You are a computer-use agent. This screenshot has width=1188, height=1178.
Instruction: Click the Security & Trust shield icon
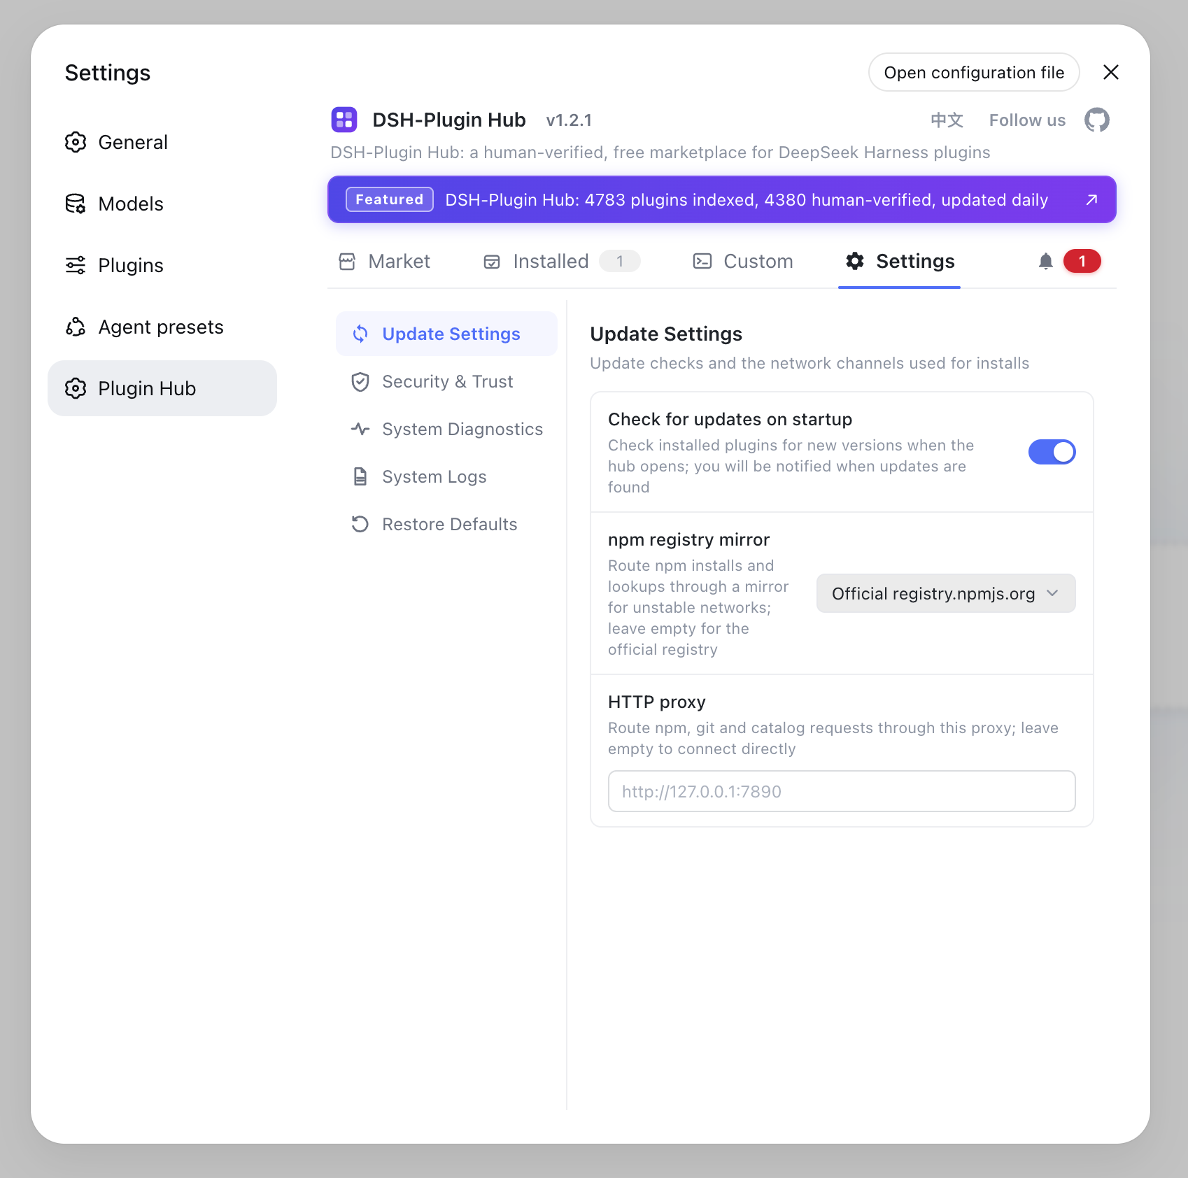(x=360, y=382)
